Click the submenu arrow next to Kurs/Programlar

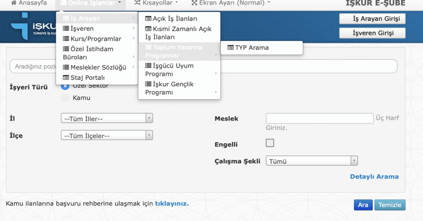coord(133,38)
